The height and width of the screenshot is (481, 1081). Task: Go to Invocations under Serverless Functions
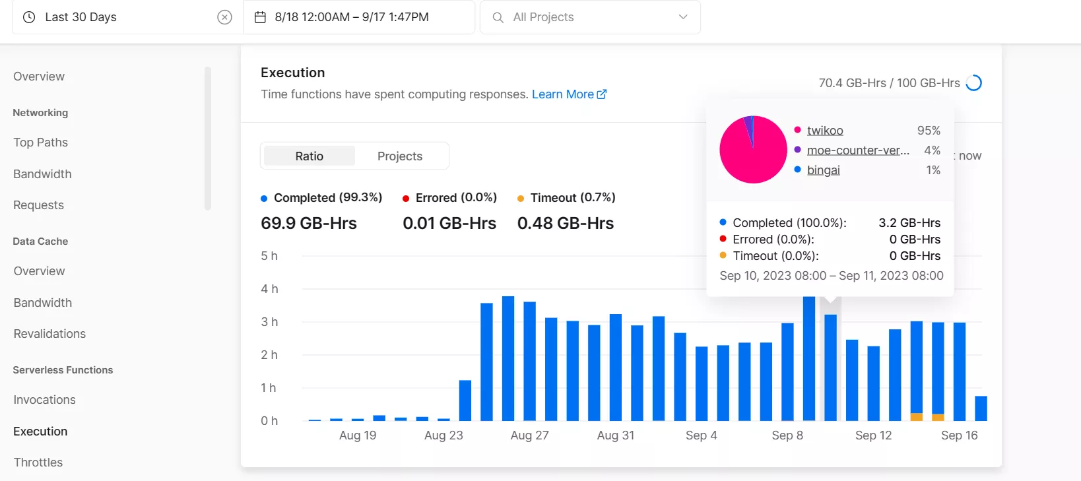tap(44, 400)
